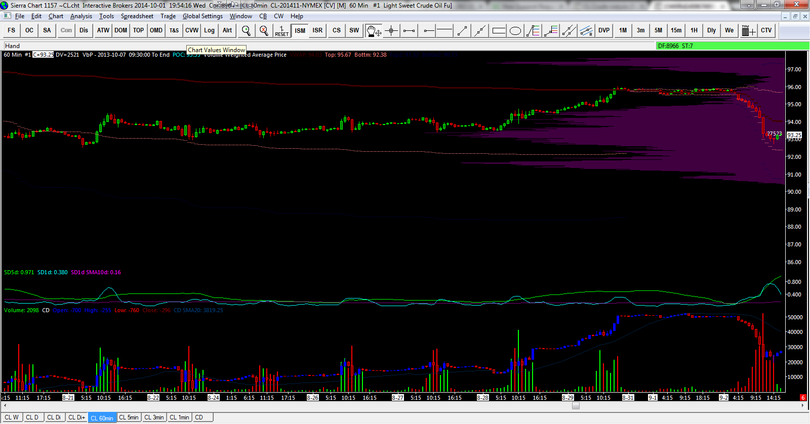Click the FS toolbar button
The image size is (810, 424).
coord(12,30)
